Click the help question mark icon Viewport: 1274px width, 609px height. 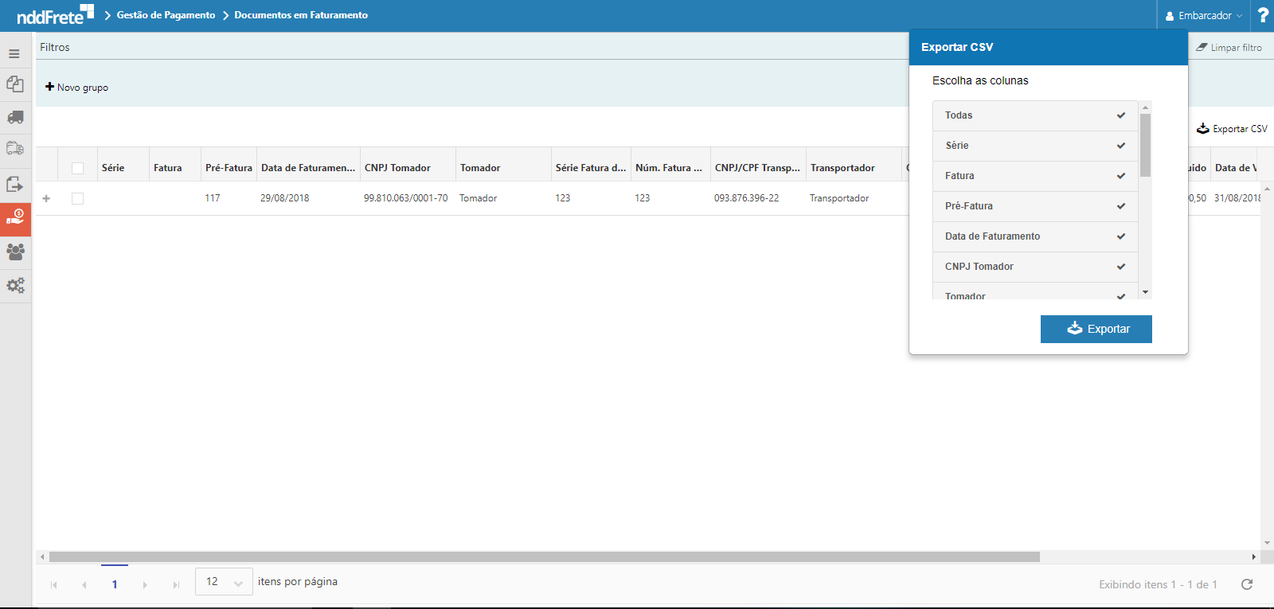pyautogui.click(x=1262, y=15)
